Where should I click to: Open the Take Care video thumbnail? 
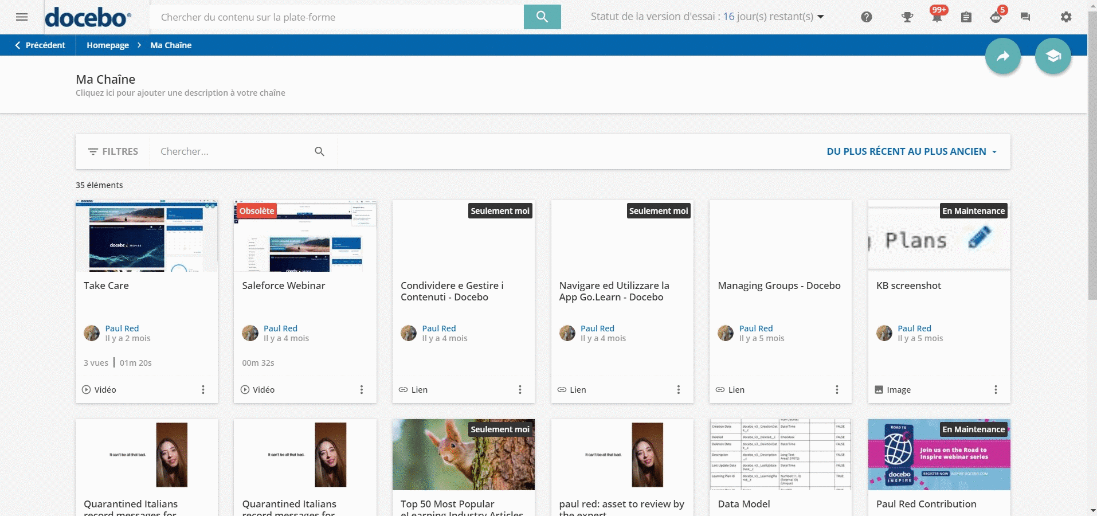[x=147, y=236]
